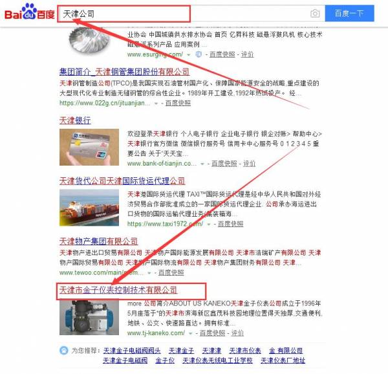Open 天津物产集团有限公司 result link

(98, 241)
